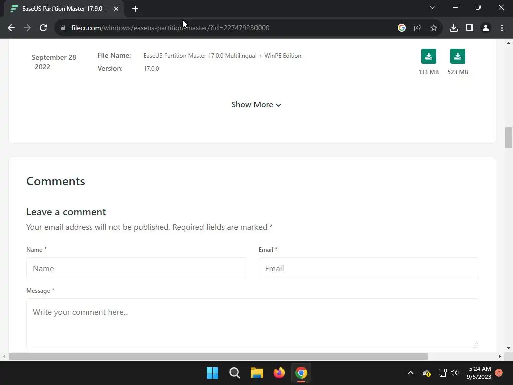Share this page using the share icon

point(418,28)
